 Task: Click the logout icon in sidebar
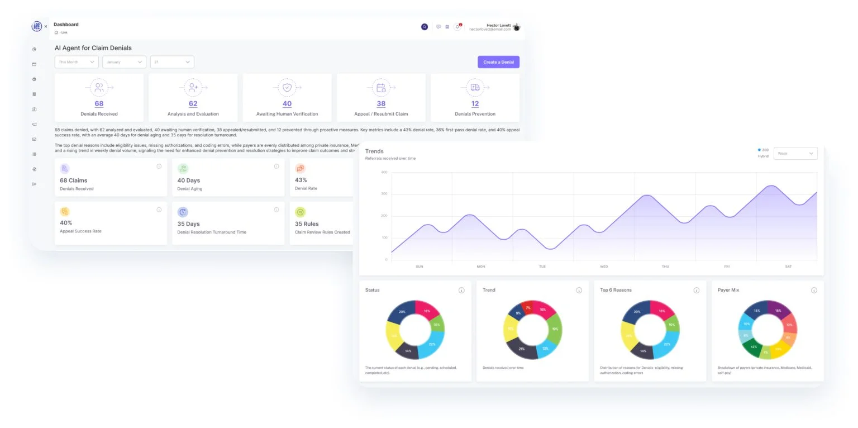click(34, 184)
